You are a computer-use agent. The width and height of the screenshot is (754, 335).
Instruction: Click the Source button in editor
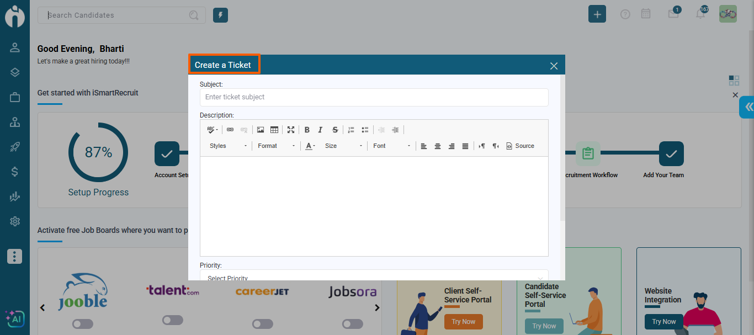[x=520, y=146]
